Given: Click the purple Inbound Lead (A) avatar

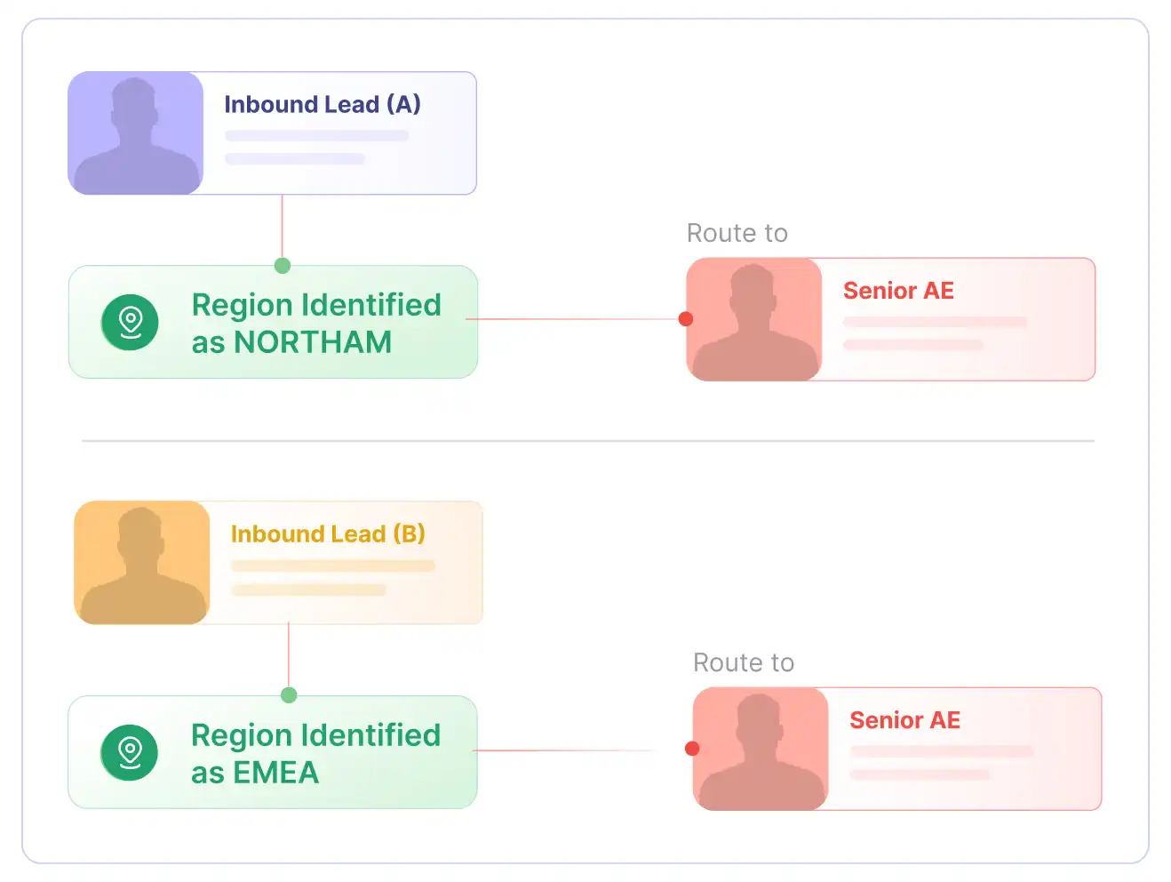Looking at the screenshot, I should click(x=136, y=133).
